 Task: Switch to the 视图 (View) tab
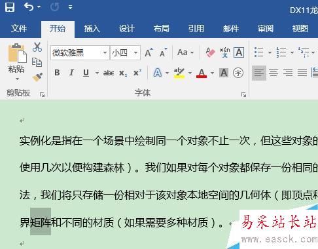point(300,29)
